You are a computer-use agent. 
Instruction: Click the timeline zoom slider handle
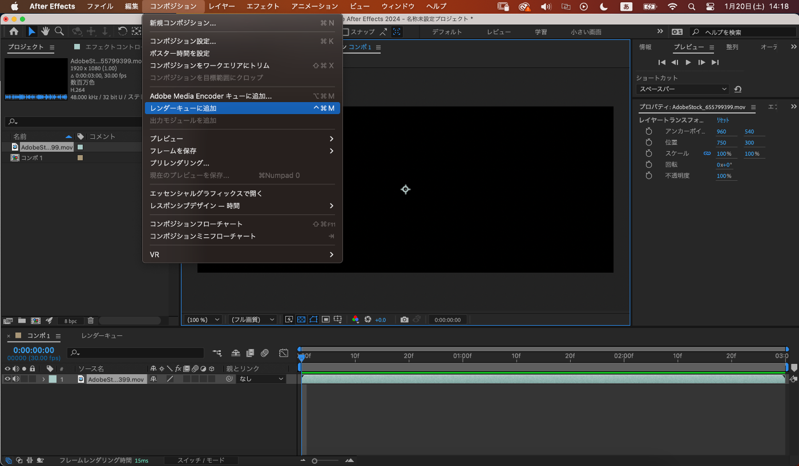pos(314,460)
